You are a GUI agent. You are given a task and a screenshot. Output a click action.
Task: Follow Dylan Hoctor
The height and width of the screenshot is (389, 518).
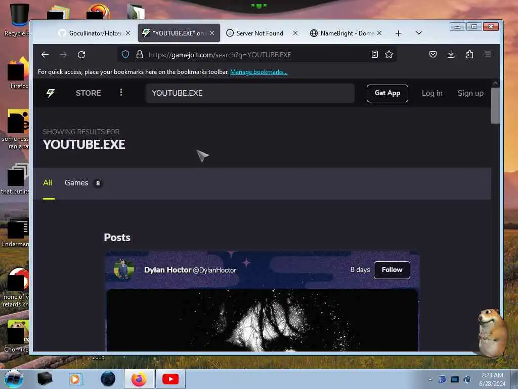pyautogui.click(x=392, y=270)
